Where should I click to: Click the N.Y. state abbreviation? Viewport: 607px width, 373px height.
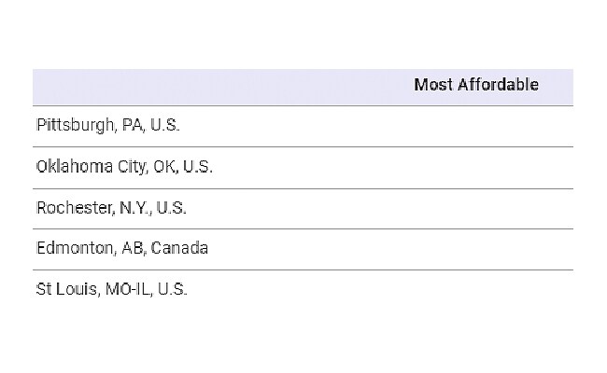pos(135,208)
